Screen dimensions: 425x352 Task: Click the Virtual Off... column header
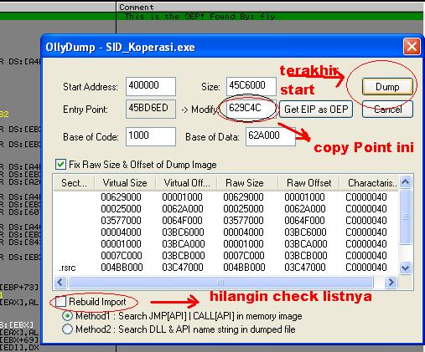[187, 183]
